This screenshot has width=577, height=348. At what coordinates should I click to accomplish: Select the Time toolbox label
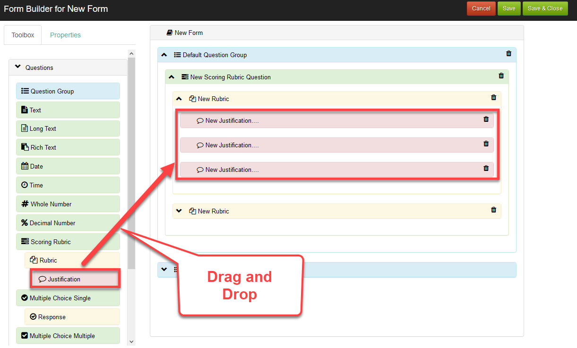point(36,185)
